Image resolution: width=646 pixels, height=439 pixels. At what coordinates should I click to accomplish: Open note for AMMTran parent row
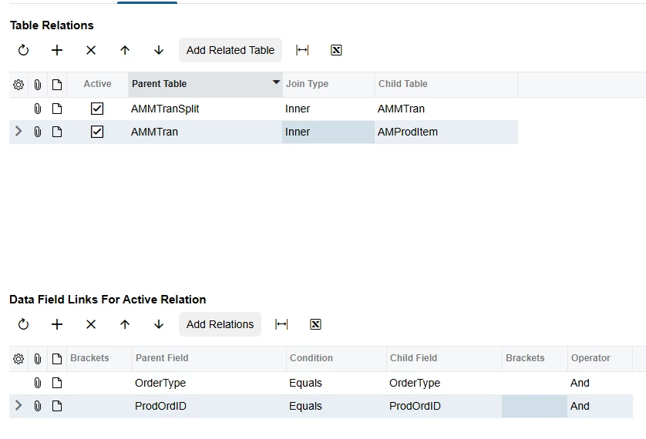point(57,132)
